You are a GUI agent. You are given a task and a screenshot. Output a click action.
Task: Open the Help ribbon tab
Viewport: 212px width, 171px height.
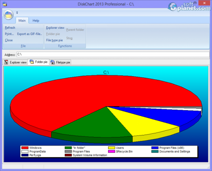coord(36,21)
